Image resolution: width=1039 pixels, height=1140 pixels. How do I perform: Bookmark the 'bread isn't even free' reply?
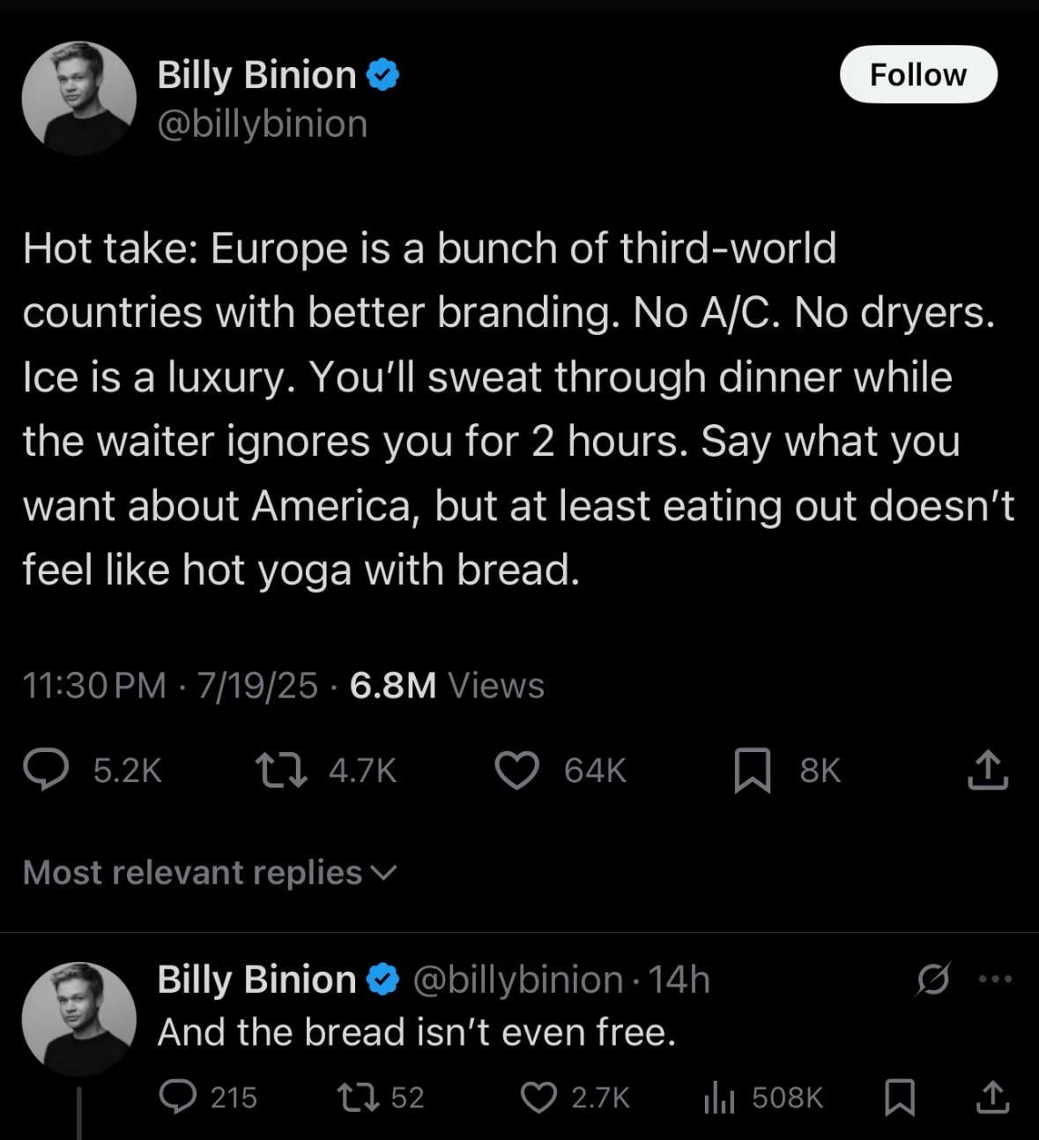tap(899, 1097)
